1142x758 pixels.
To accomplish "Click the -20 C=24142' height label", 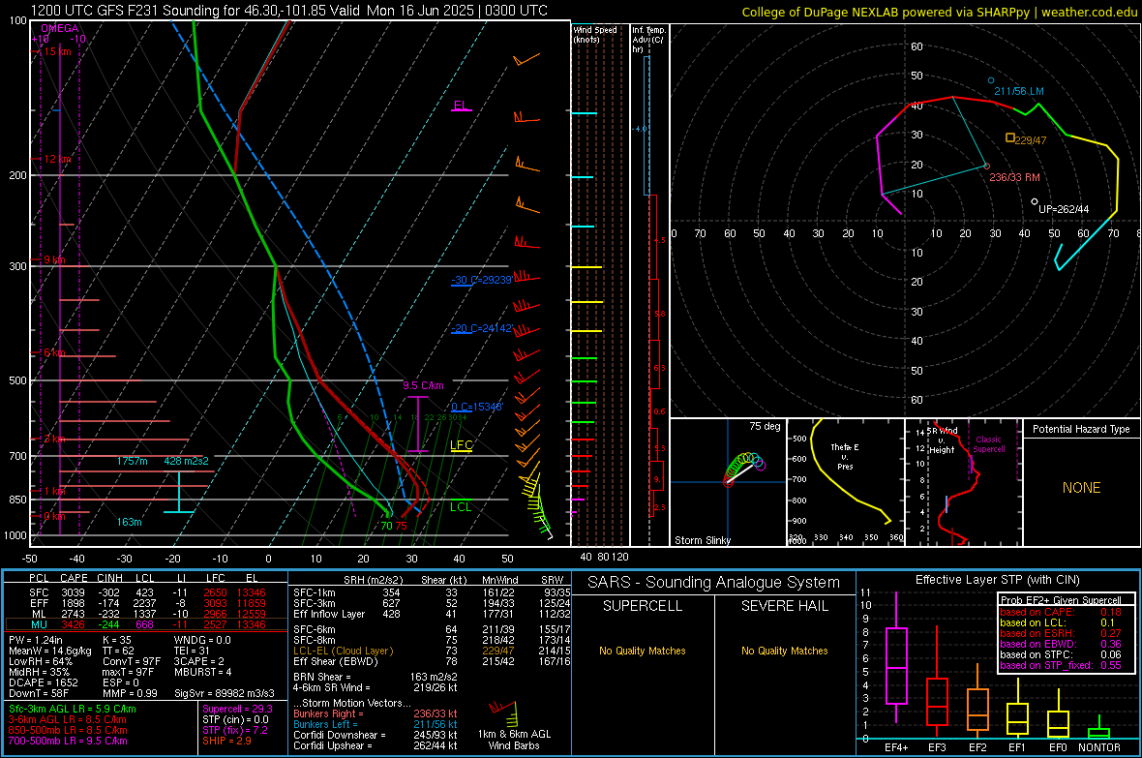I will tap(481, 329).
